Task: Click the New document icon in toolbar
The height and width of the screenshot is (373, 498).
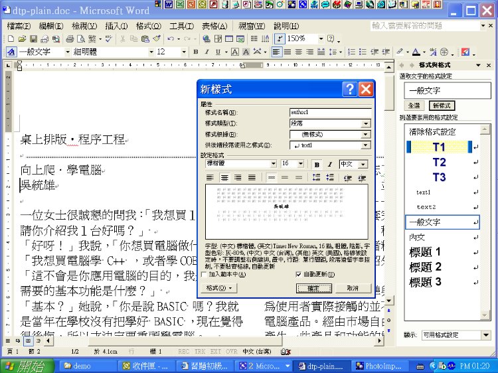Action: [11, 38]
